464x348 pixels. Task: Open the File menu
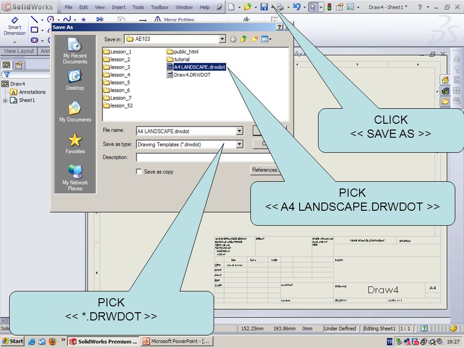click(x=68, y=7)
